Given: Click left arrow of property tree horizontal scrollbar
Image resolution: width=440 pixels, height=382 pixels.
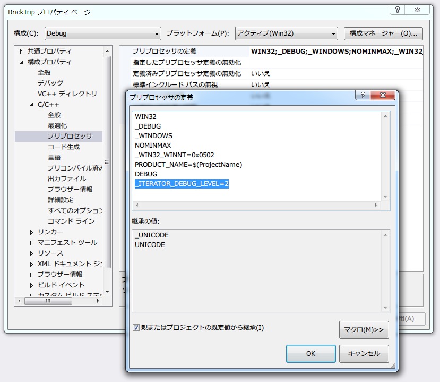Looking at the screenshot, I should (x=19, y=301).
